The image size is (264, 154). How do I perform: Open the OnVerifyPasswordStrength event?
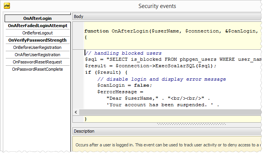37,40
